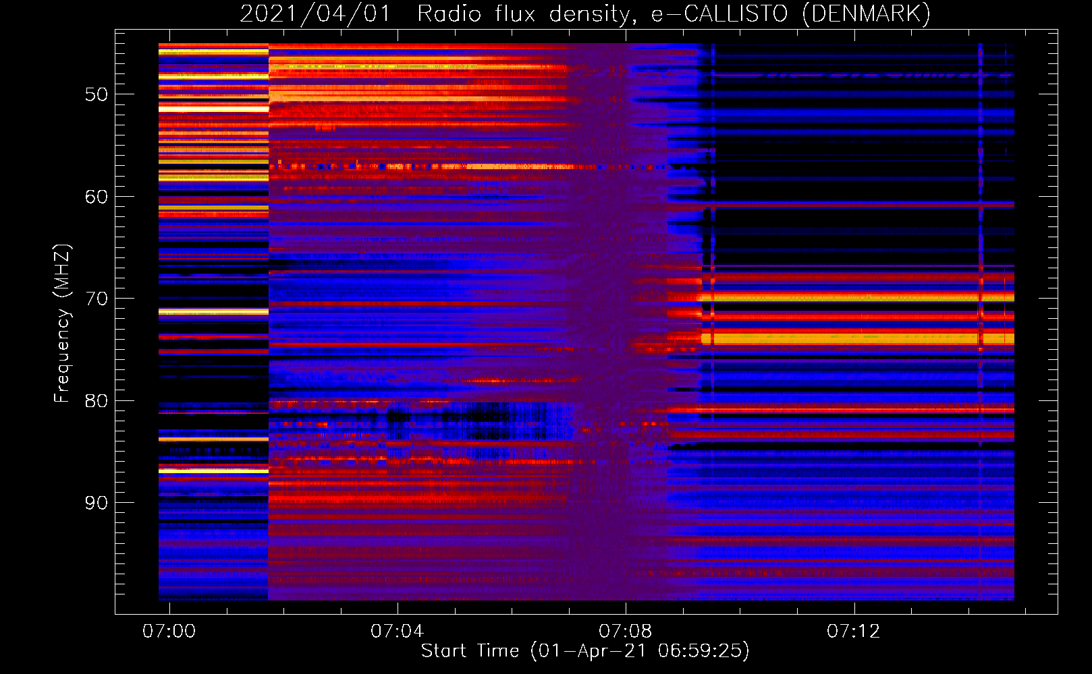The height and width of the screenshot is (674, 1092).
Task: Click the 'Frequency (MHz)' axis label
Action: tap(62, 323)
